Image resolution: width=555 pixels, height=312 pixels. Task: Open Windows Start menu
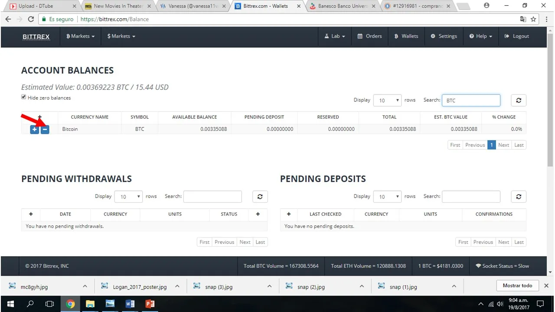10,304
